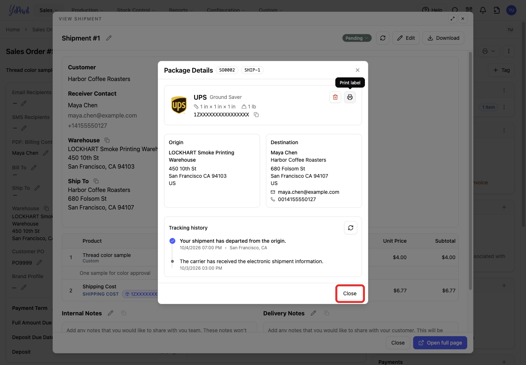Click the Print label printer icon
The image size is (526, 365).
[350, 97]
